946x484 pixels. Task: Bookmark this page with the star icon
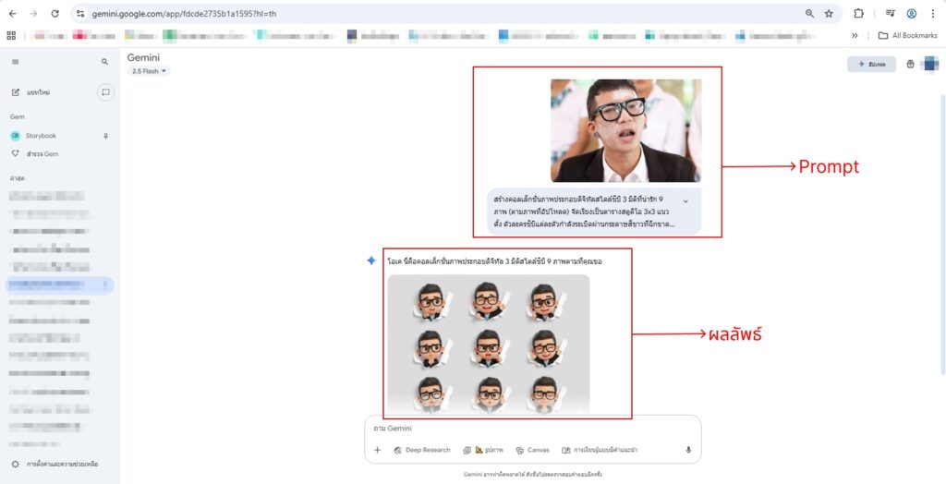pyautogui.click(x=829, y=14)
